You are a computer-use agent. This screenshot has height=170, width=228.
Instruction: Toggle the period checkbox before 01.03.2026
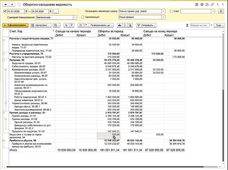pyautogui.click(x=5, y=11)
